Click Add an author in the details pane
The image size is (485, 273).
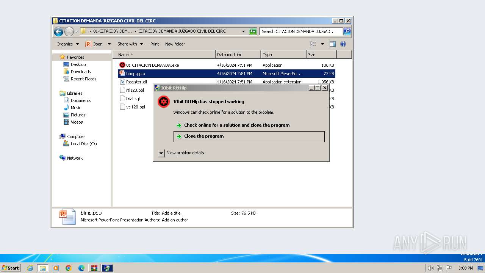pyautogui.click(x=175, y=220)
